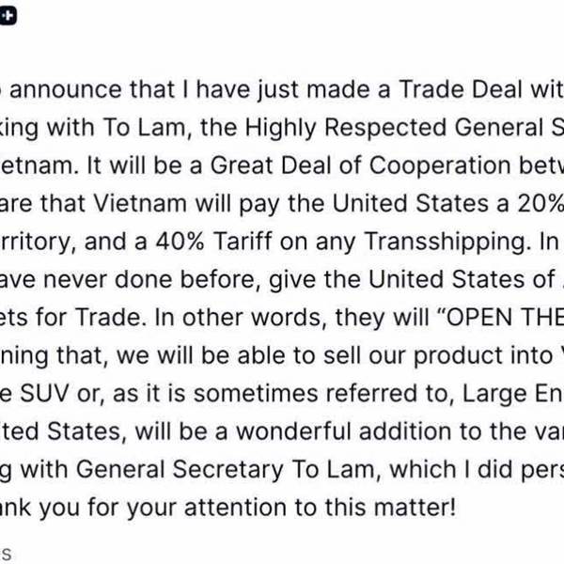Click the word "Transshipping"
The height and width of the screenshot is (564, 564).
coord(447,242)
